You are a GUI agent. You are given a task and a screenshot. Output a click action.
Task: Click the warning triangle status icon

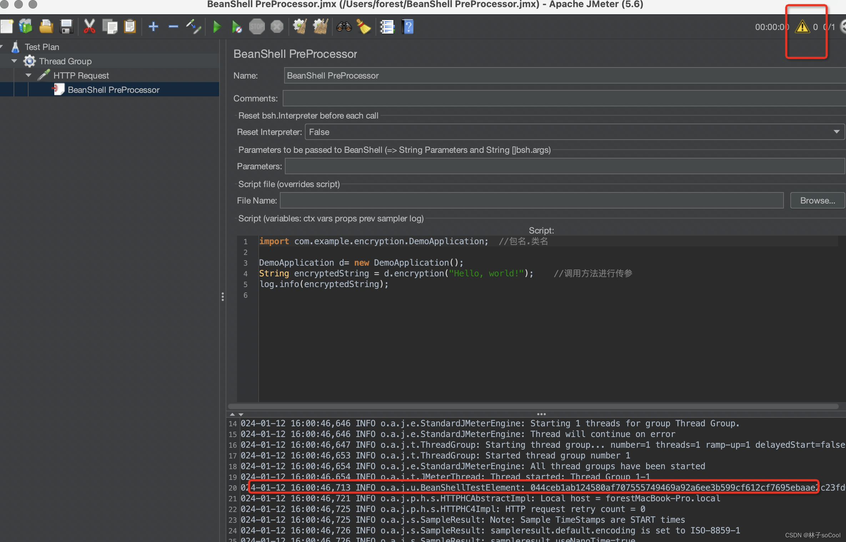click(x=800, y=26)
